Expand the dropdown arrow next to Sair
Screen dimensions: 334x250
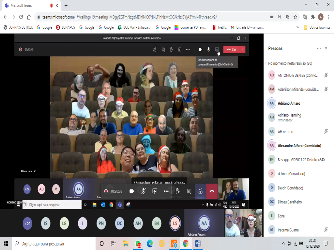(242, 49)
